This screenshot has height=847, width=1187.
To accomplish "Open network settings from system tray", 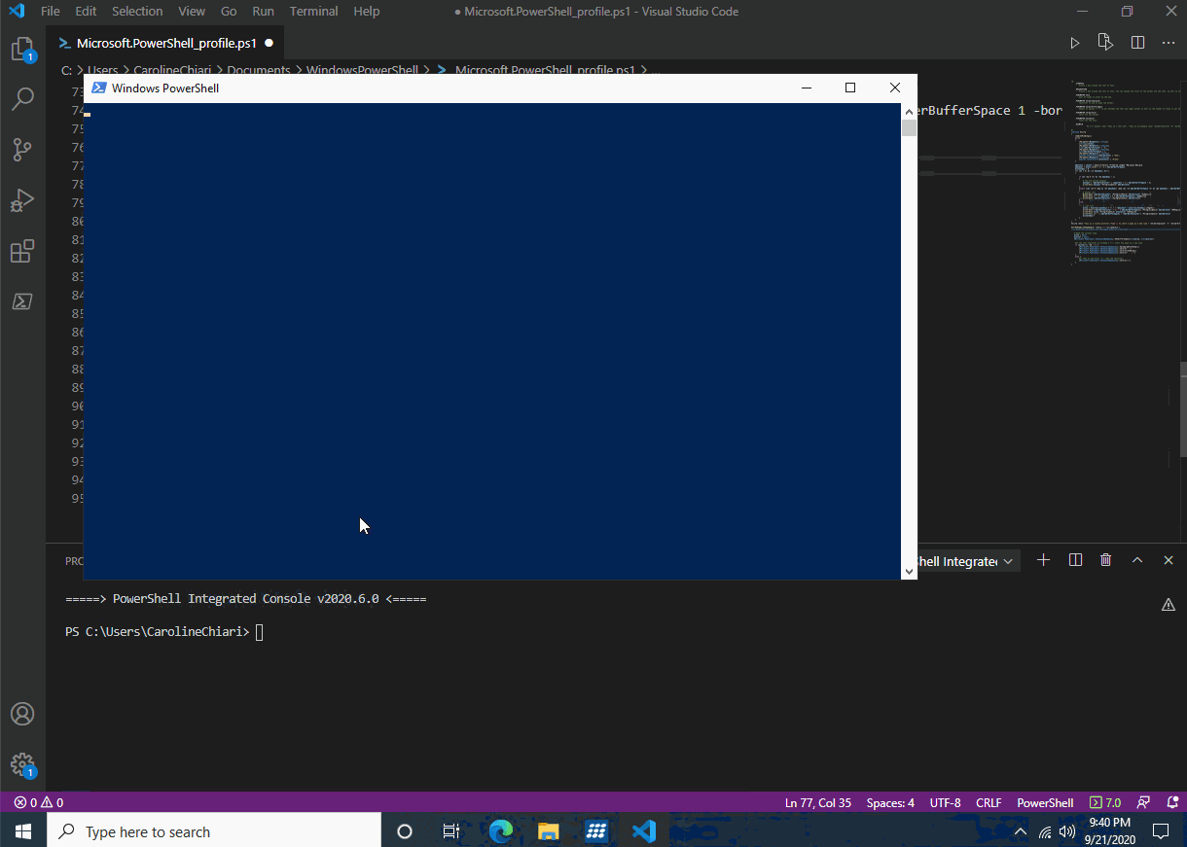I will point(1045,832).
